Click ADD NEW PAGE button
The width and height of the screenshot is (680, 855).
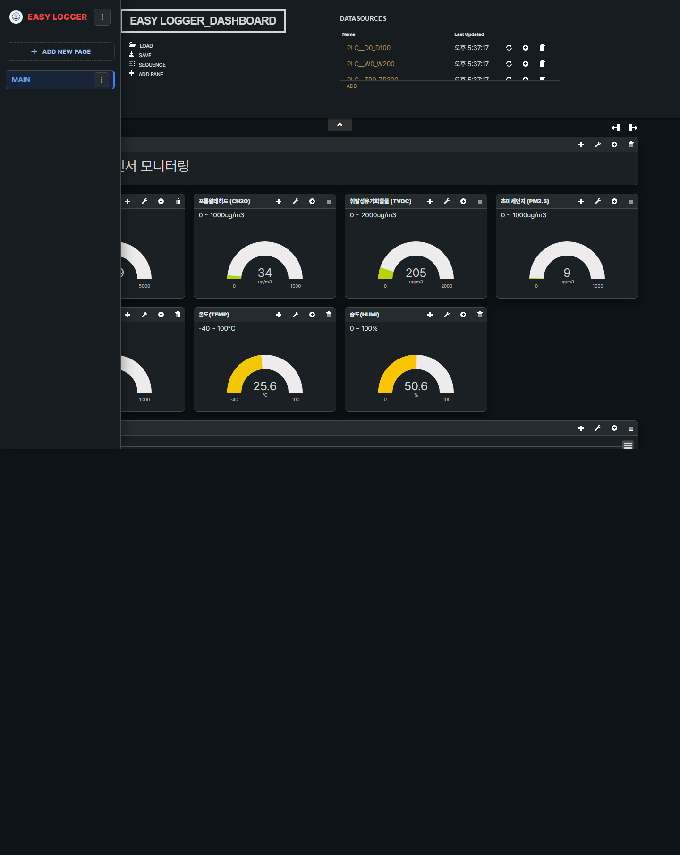click(60, 51)
